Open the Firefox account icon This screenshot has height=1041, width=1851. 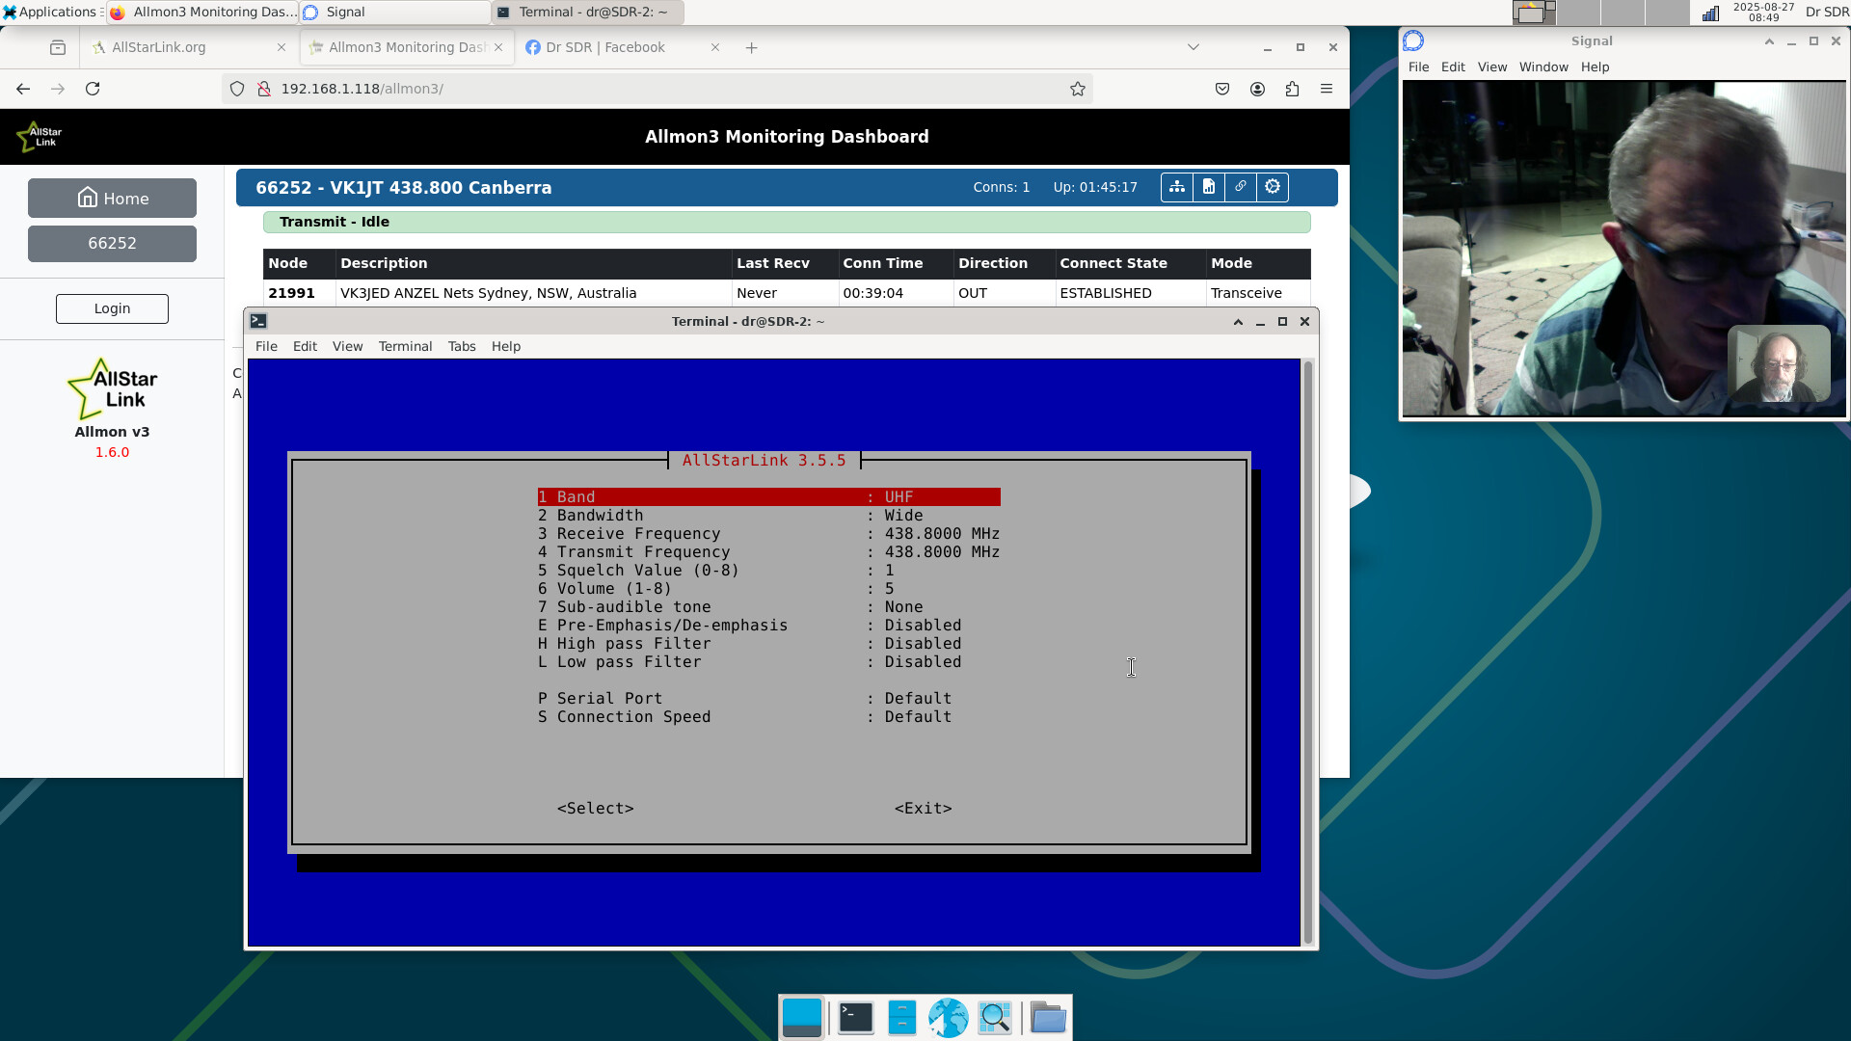pos(1257,89)
